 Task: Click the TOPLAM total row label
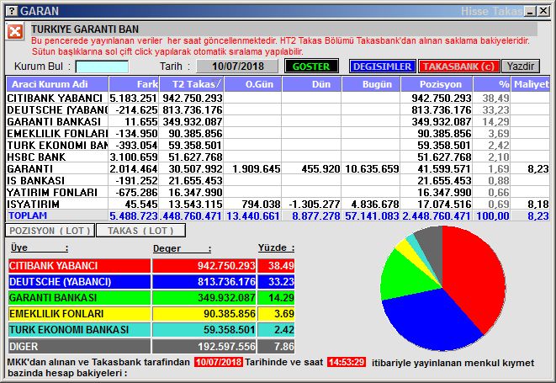click(x=28, y=215)
